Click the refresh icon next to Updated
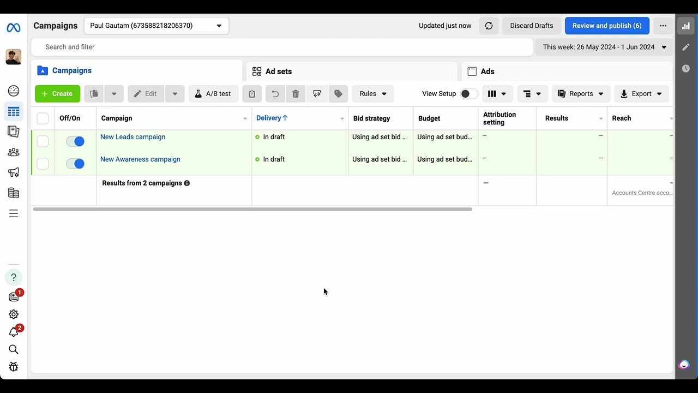The image size is (698, 393). (489, 26)
